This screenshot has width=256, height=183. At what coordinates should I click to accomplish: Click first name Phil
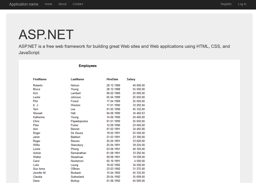click(x=35, y=101)
